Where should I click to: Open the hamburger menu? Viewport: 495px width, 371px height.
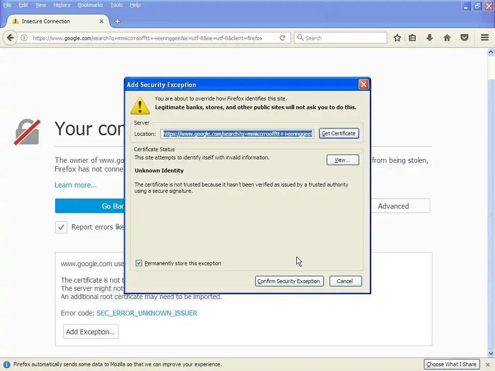pyautogui.click(x=485, y=38)
